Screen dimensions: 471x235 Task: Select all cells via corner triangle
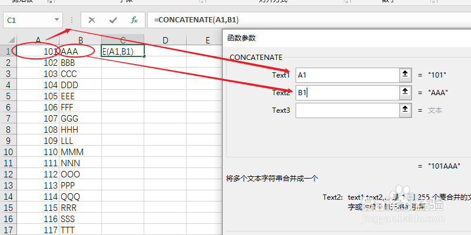point(8,40)
